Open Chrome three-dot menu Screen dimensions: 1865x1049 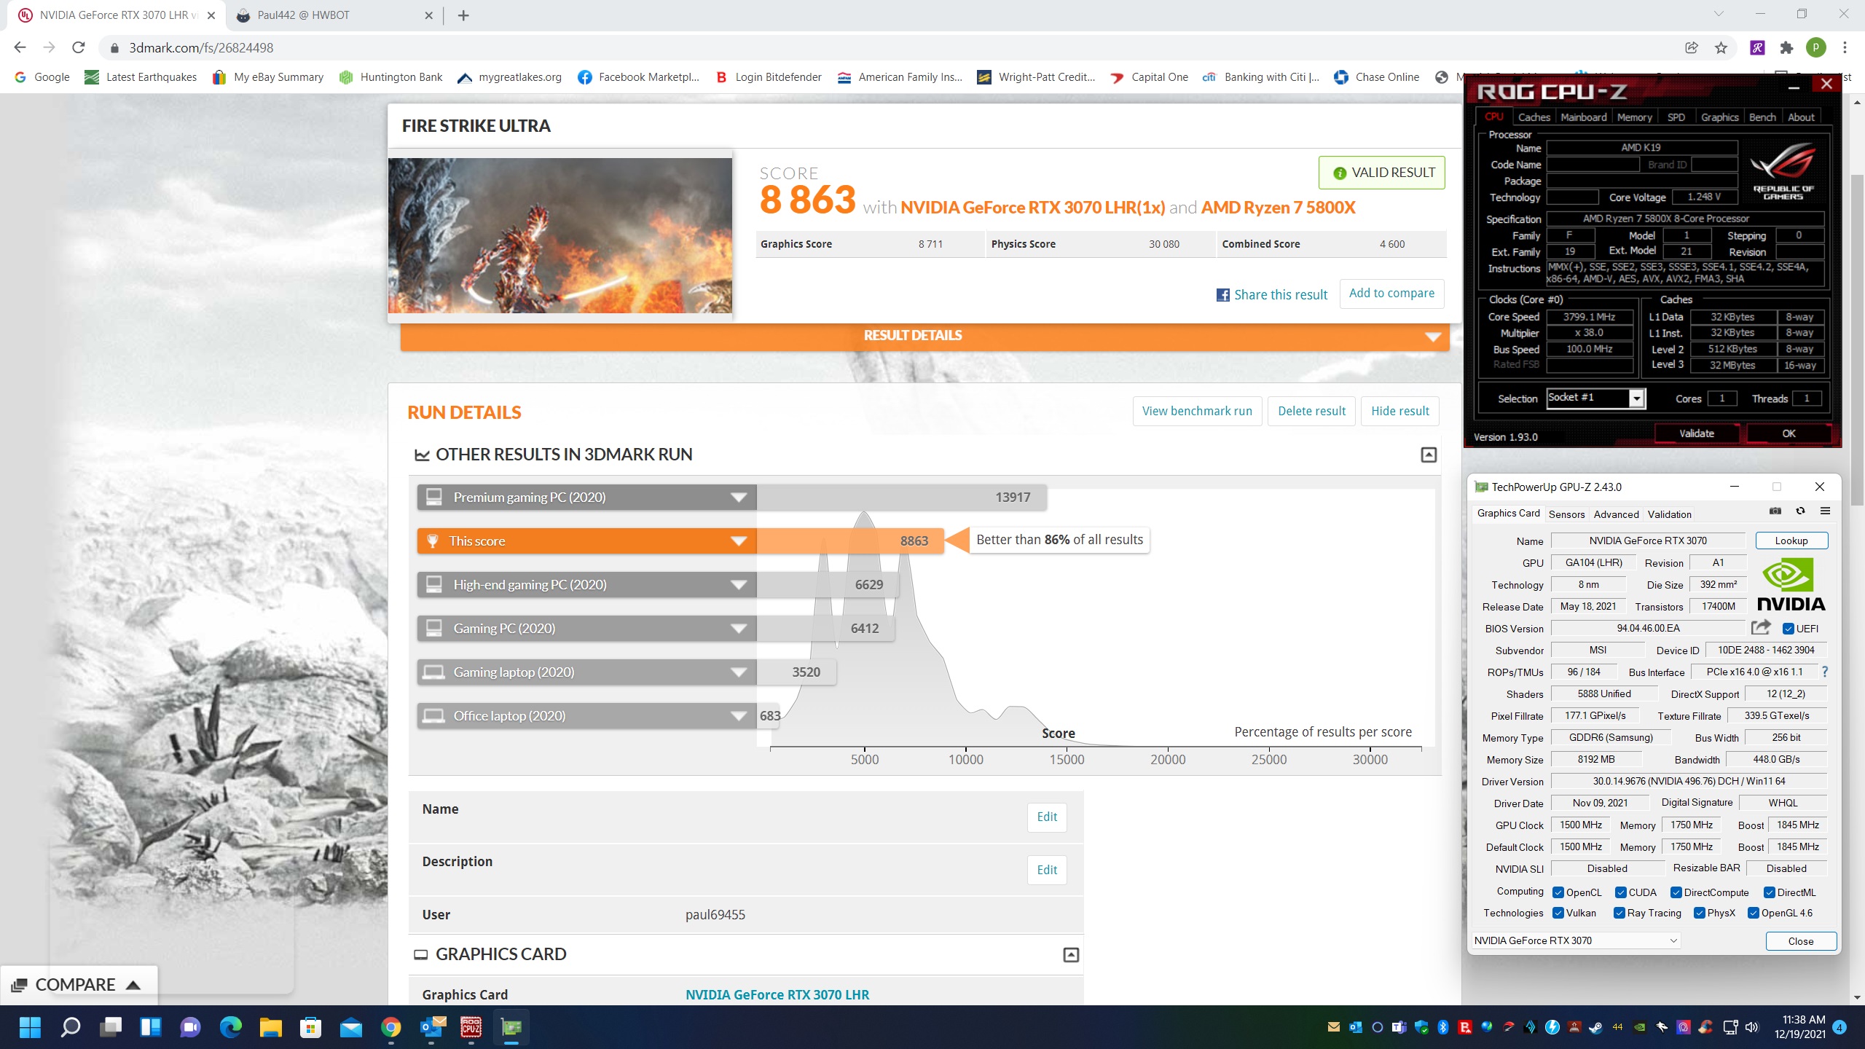point(1845,48)
